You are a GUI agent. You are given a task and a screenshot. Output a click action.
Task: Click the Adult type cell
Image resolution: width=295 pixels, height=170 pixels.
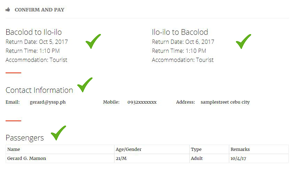pos(209,158)
